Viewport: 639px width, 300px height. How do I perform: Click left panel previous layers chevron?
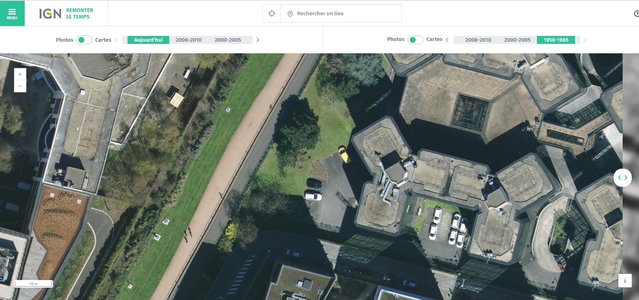pos(116,40)
